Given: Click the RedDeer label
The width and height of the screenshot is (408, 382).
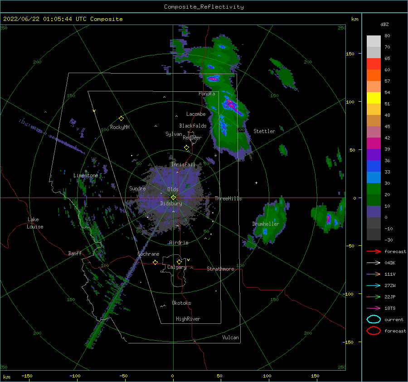Looking at the screenshot, I should click(192, 138).
